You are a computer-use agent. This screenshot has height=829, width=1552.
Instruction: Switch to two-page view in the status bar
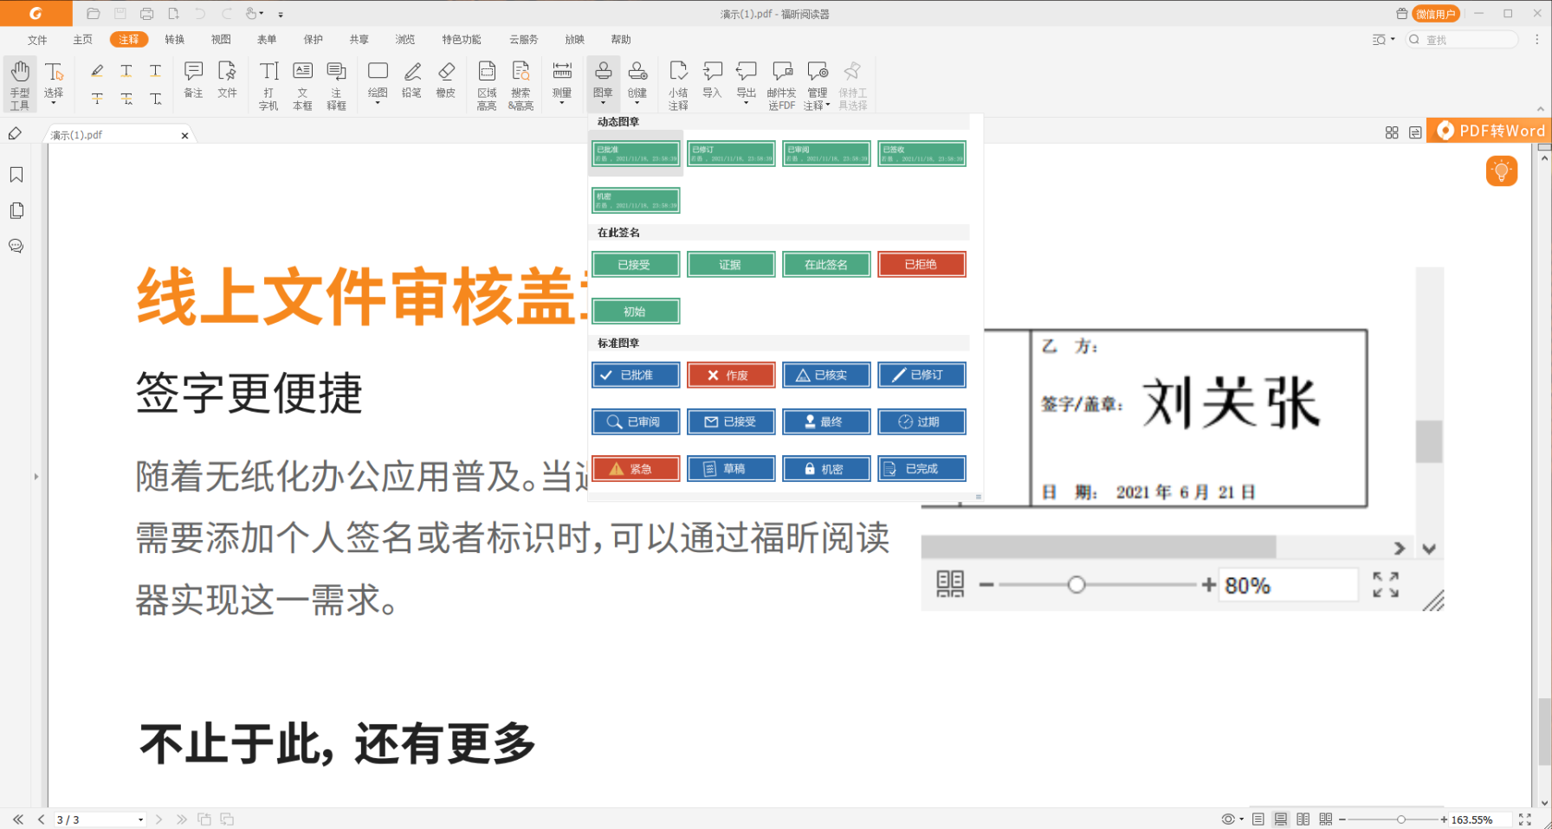pyautogui.click(x=1303, y=818)
